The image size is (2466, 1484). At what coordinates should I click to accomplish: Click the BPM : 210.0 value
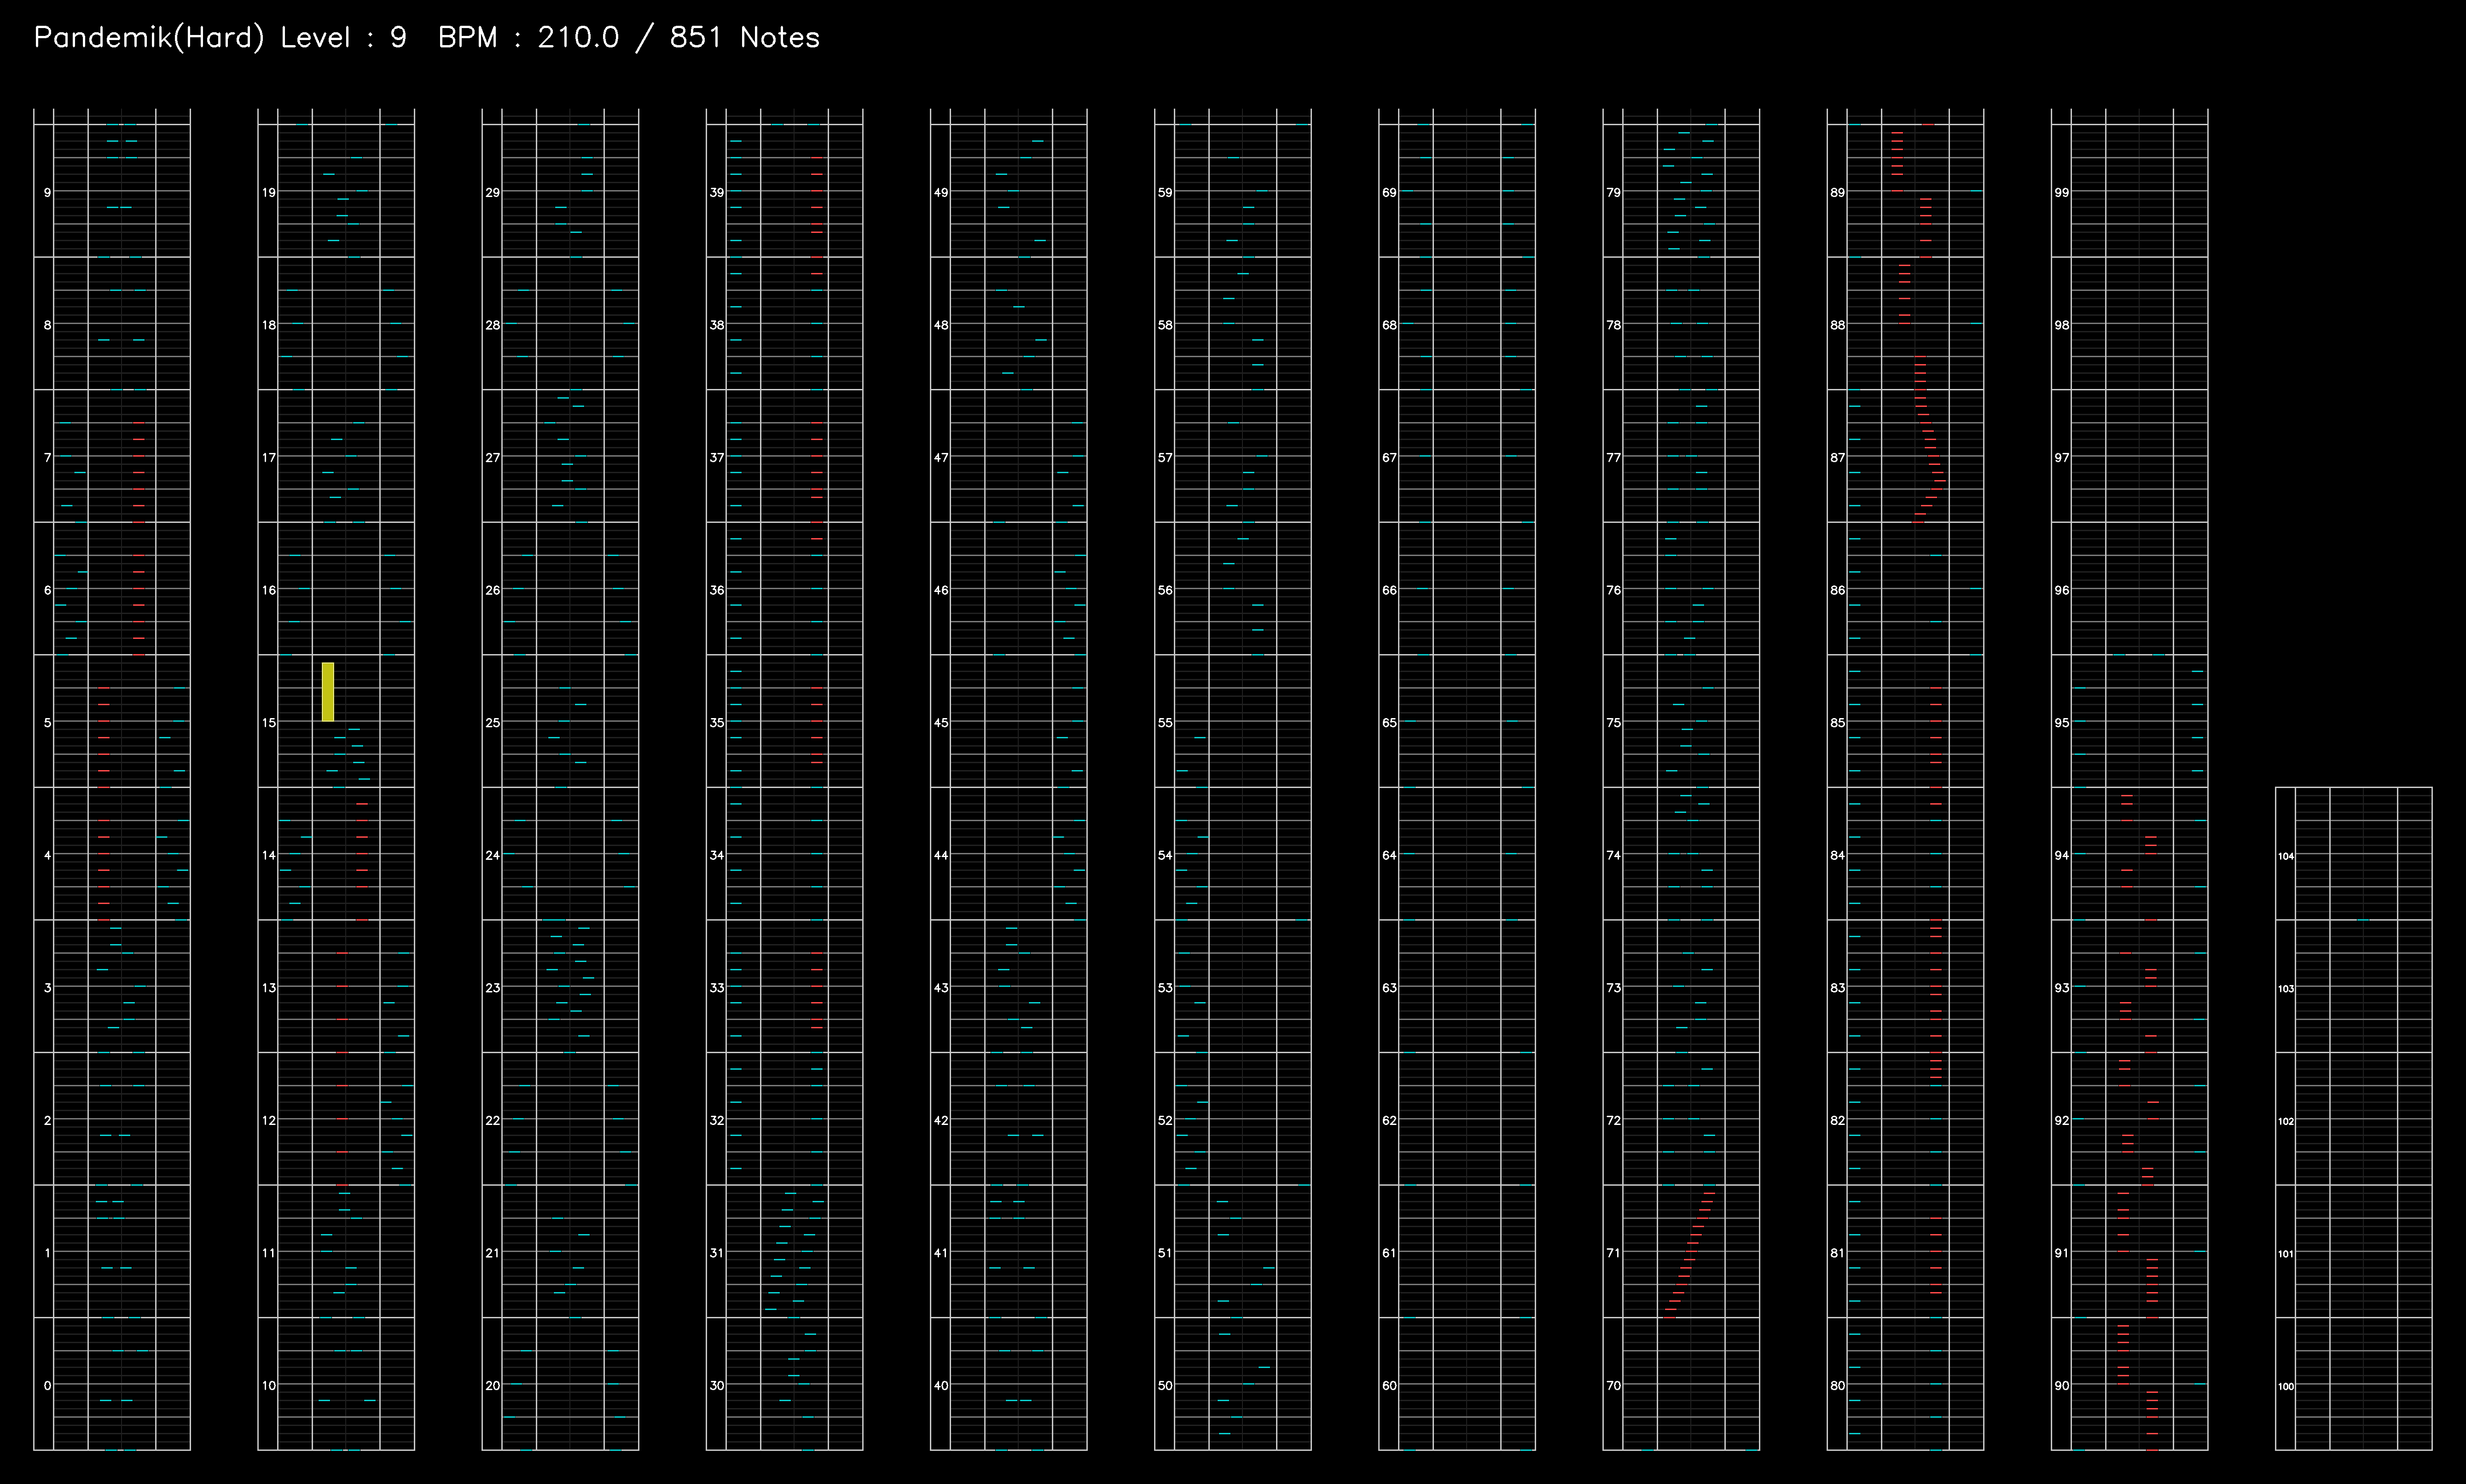529,38
